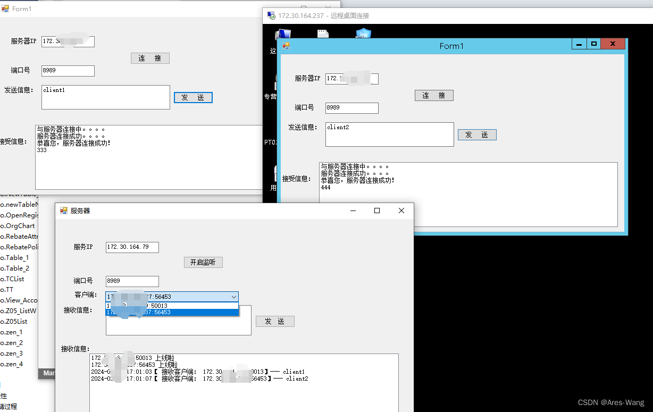Image resolution: width=653 pixels, height=412 pixels.
Task: Select o.zen_4 in the background list
Action: [x=12, y=364]
